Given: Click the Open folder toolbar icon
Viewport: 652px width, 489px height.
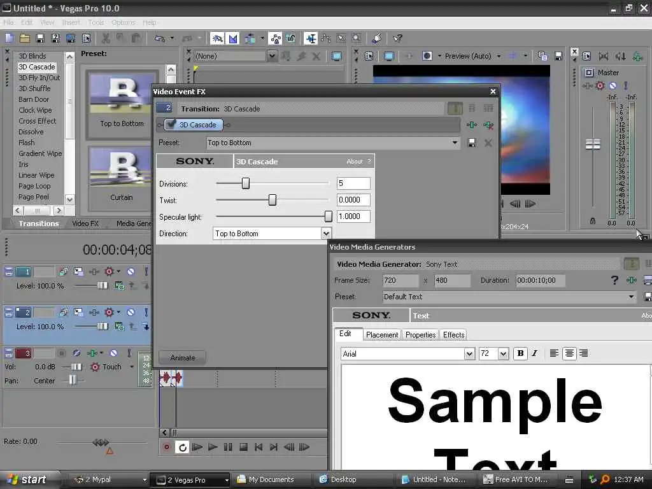Looking at the screenshot, I should 25,39.
